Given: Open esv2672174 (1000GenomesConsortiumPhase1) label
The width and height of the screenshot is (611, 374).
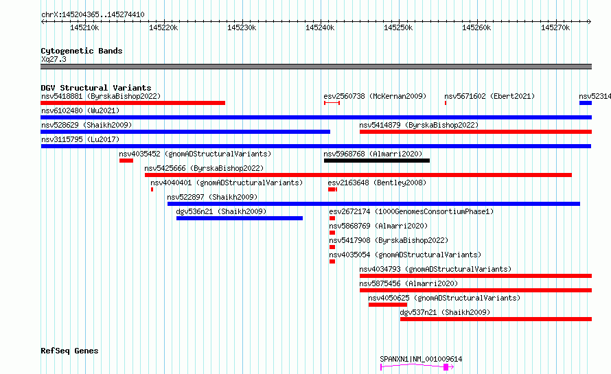Looking at the screenshot, I should point(411,211).
